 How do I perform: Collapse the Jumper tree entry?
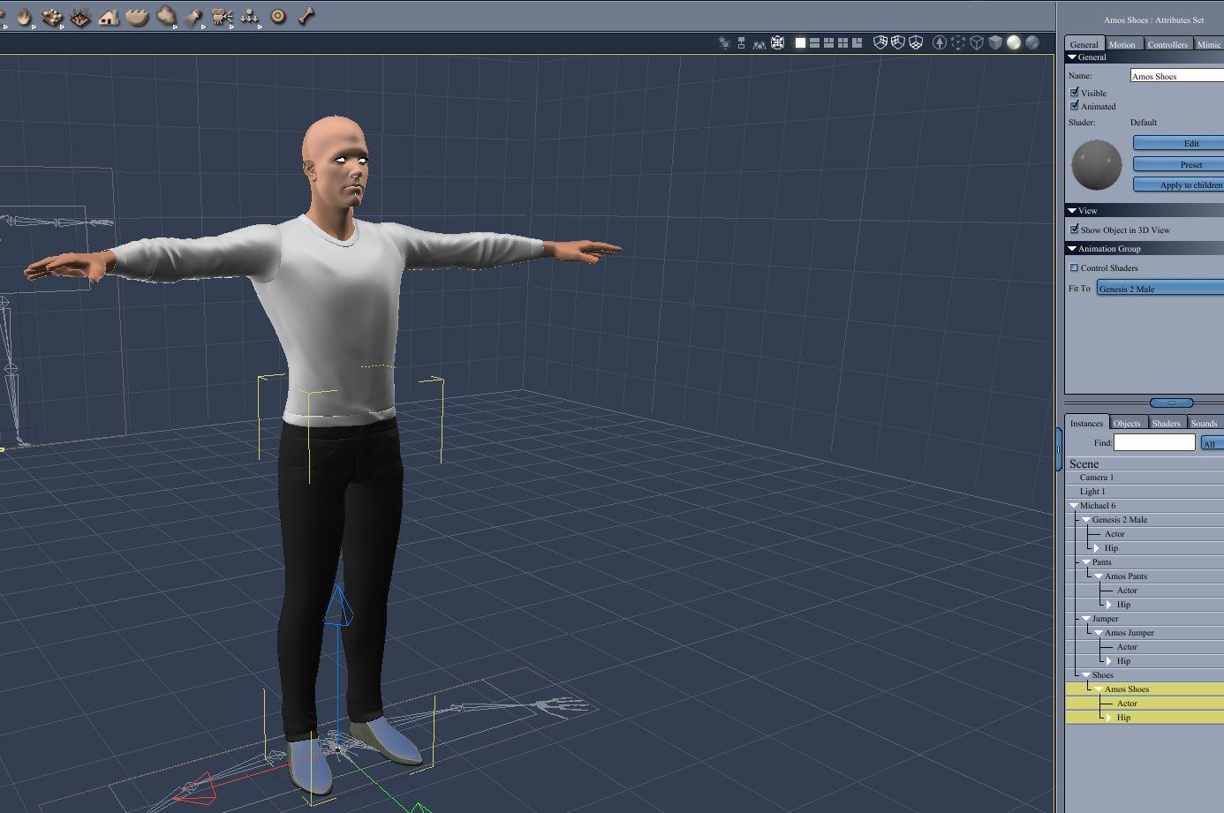pos(1085,619)
